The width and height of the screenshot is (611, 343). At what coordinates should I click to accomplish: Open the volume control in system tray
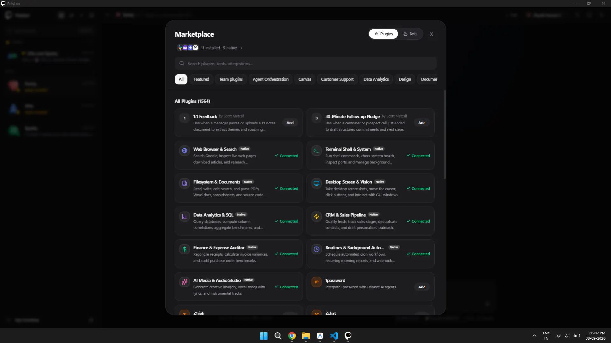[x=567, y=336]
